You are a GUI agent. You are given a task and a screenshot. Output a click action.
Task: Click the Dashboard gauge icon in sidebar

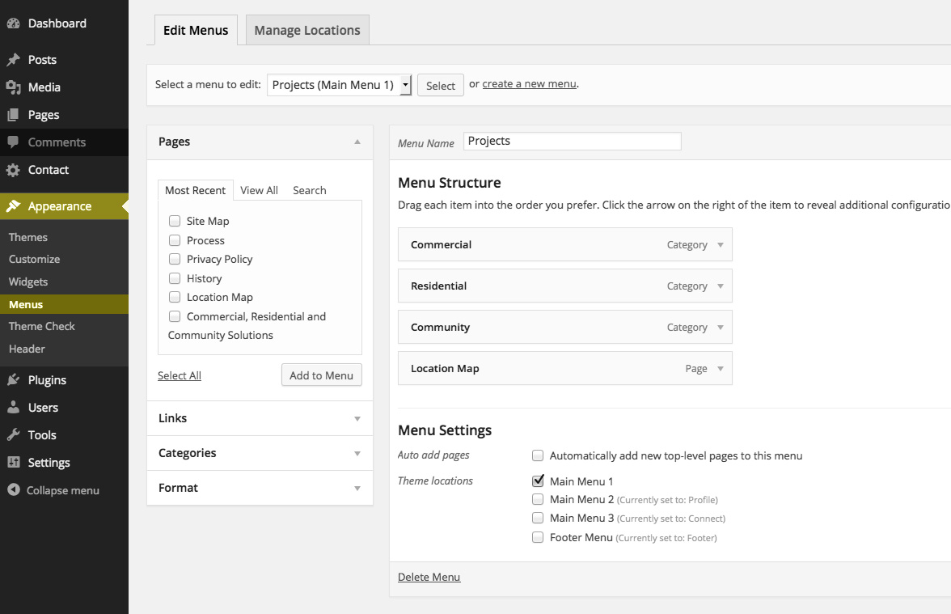point(13,23)
